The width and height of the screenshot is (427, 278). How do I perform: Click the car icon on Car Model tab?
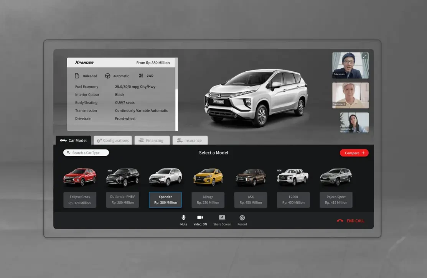coord(63,140)
